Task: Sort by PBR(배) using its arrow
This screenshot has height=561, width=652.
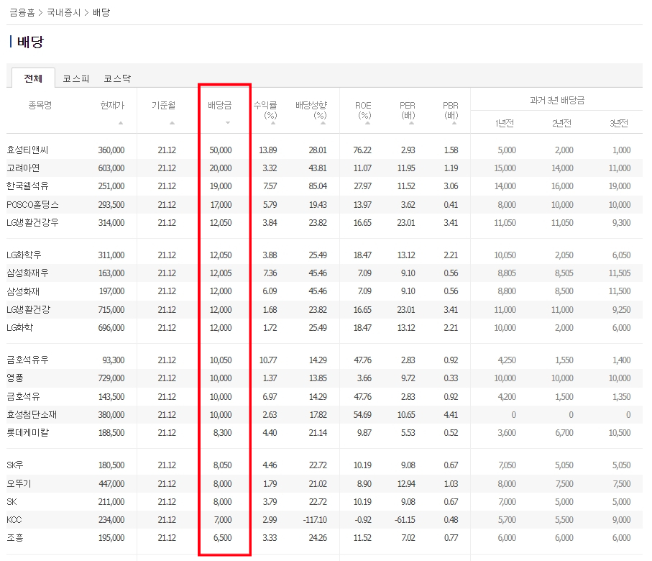Action: tap(454, 123)
